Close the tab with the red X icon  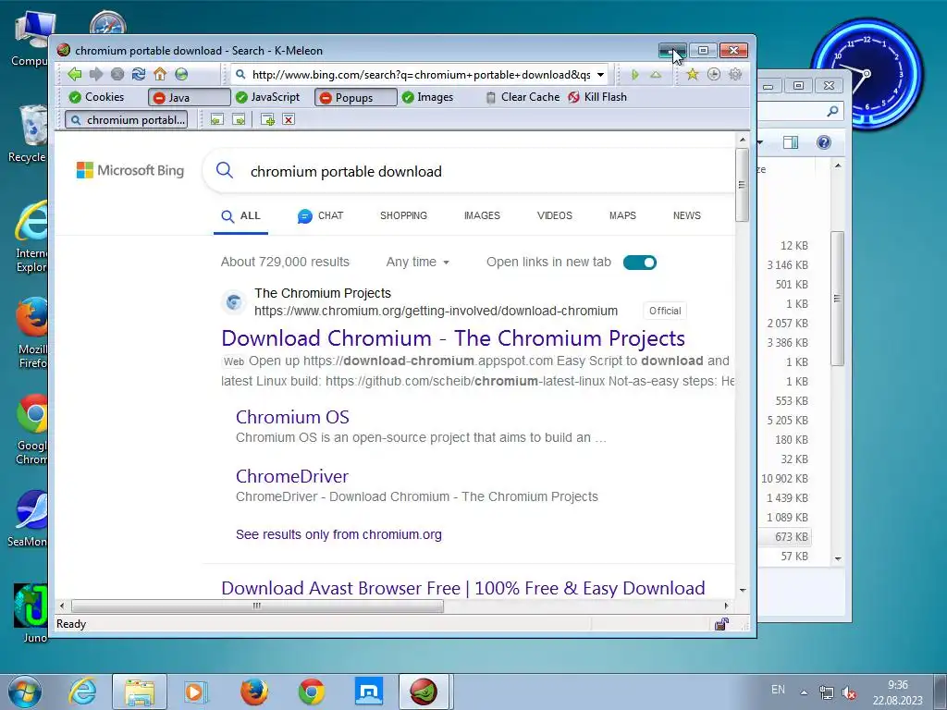click(x=289, y=119)
